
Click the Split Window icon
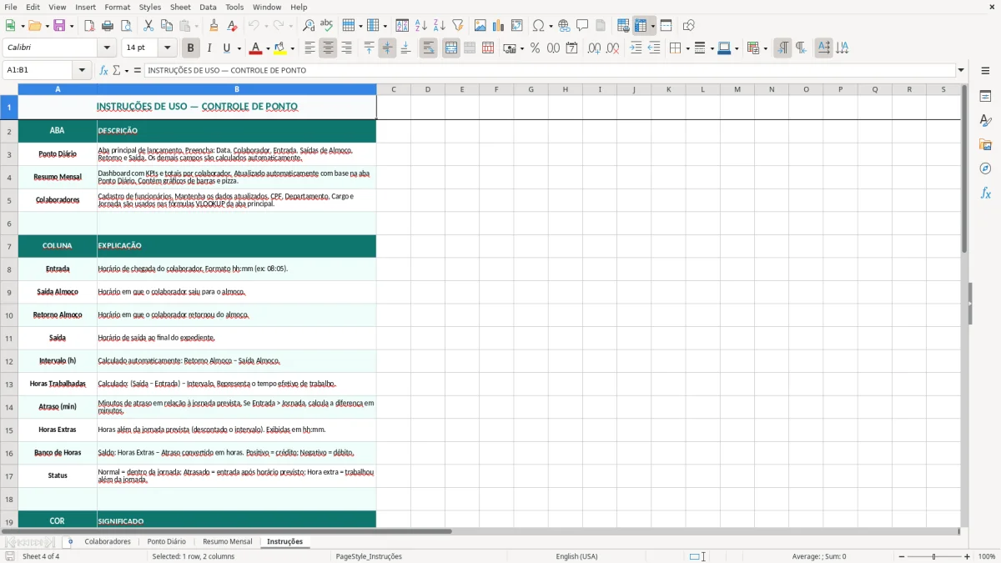(x=666, y=26)
